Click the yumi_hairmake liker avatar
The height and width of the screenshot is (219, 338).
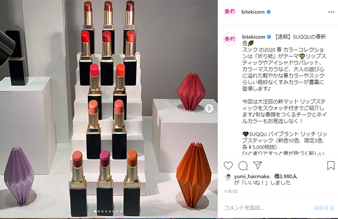[x=228, y=177]
